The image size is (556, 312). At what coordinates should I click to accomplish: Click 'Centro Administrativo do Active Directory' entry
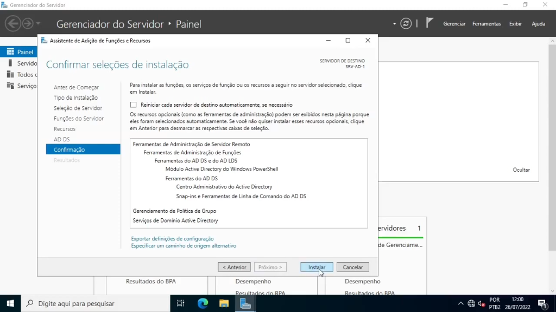pyautogui.click(x=224, y=187)
